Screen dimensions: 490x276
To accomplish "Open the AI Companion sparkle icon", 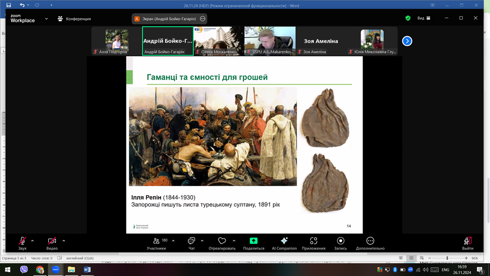I will point(284,241).
